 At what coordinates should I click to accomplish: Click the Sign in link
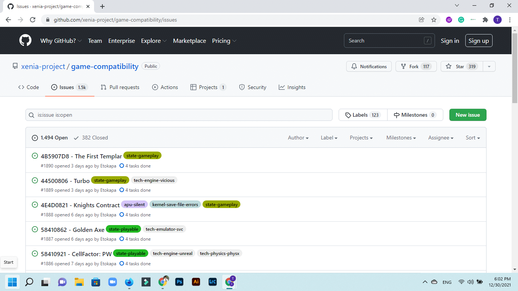click(x=450, y=41)
